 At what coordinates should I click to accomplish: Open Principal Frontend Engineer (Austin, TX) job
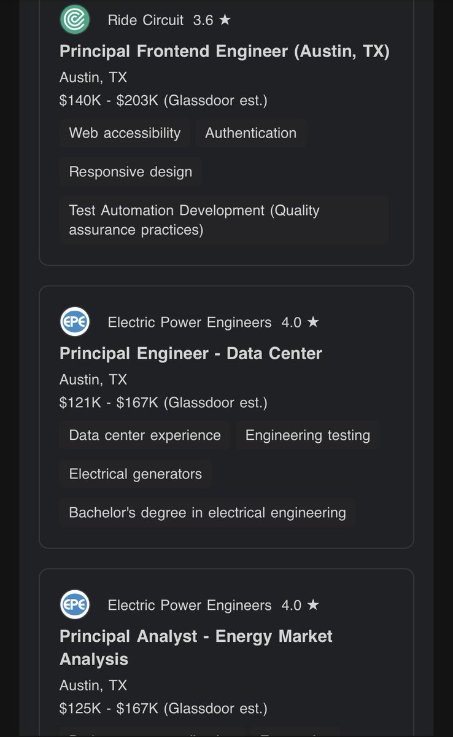(225, 51)
